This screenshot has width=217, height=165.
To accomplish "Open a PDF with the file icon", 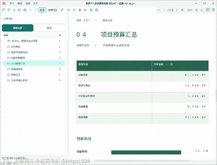I will point(4,10).
